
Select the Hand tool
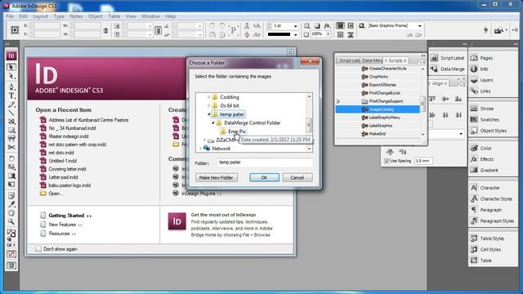[x=11, y=212]
